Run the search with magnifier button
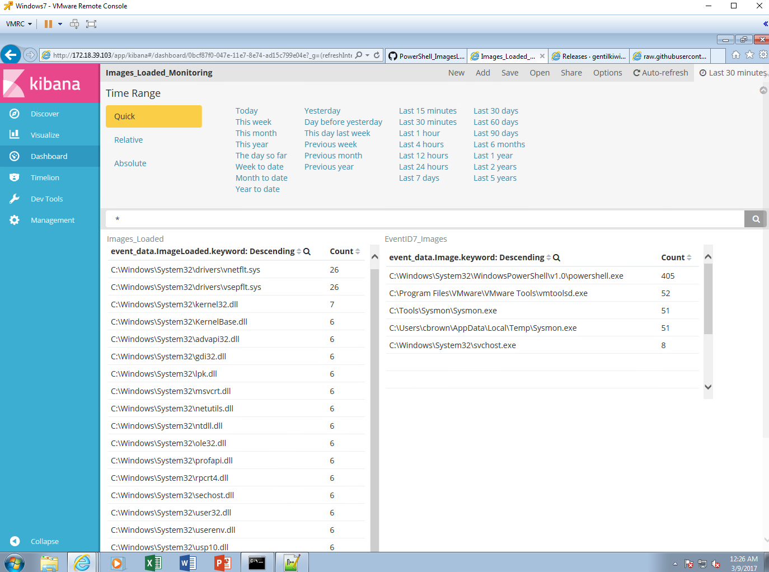This screenshot has width=769, height=572. (x=756, y=219)
